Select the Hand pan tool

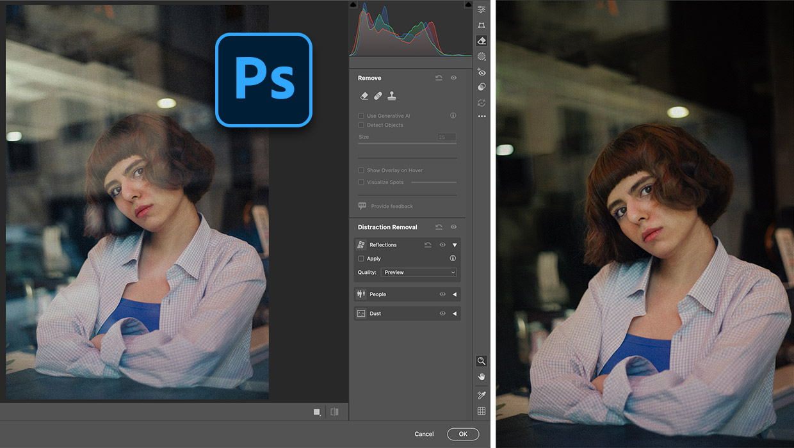pos(482,377)
